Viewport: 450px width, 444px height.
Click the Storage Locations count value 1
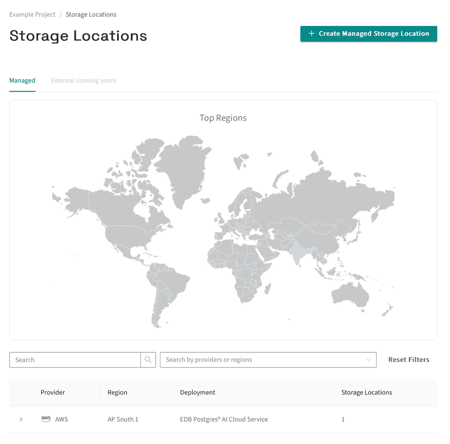(x=343, y=419)
